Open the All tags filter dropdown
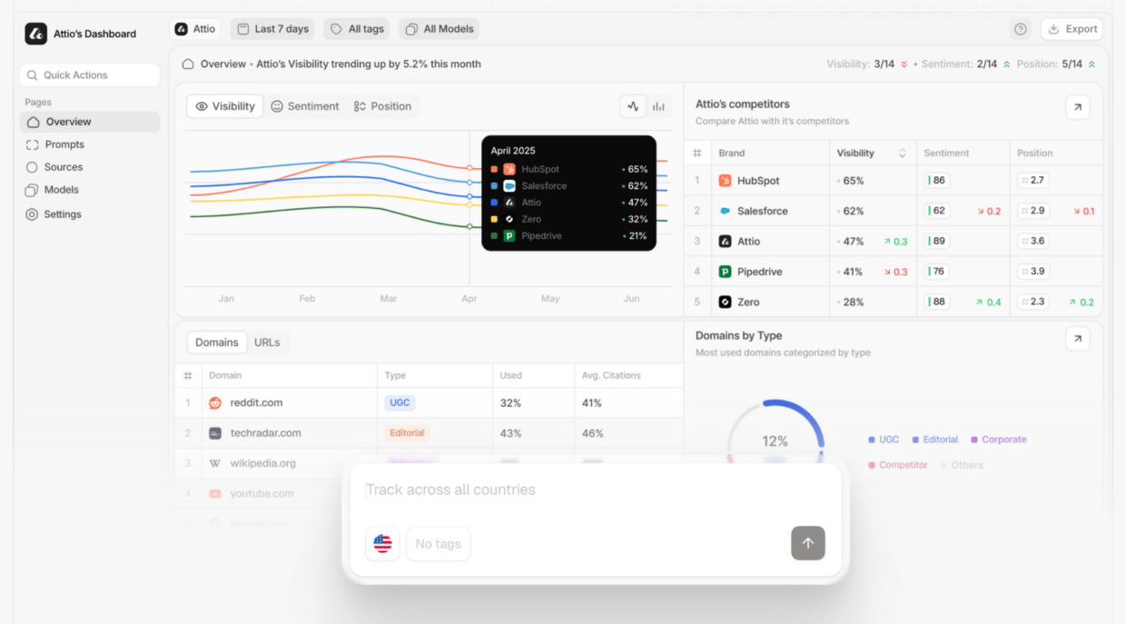The image size is (1126, 624). pyautogui.click(x=357, y=29)
